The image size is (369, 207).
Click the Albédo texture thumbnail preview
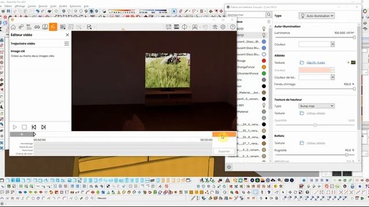pos(353,63)
